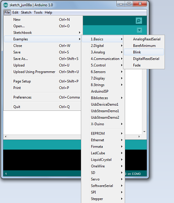Expand X-Duino submenu

pos(103,124)
